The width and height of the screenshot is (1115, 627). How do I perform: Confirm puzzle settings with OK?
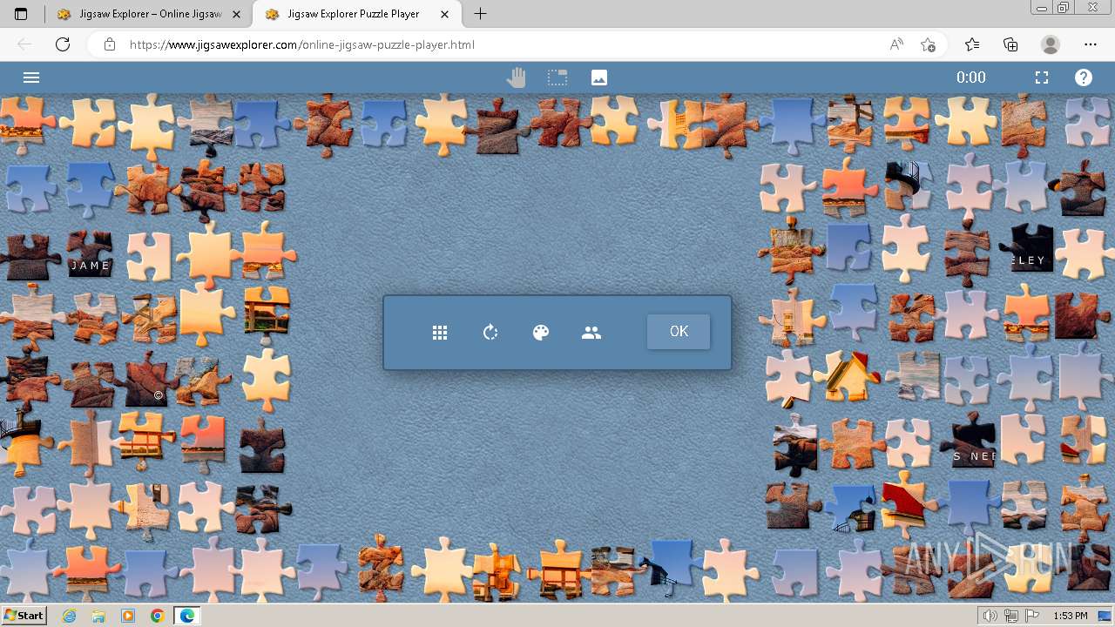point(679,332)
